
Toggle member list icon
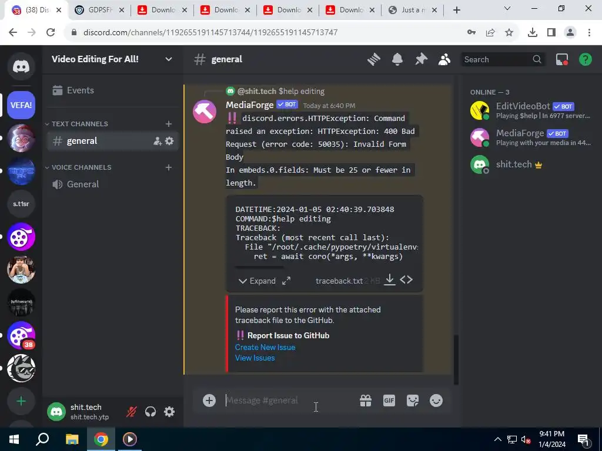tap(444, 59)
